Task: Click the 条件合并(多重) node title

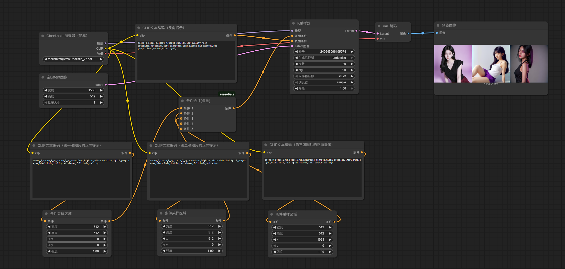Action: coord(198,101)
